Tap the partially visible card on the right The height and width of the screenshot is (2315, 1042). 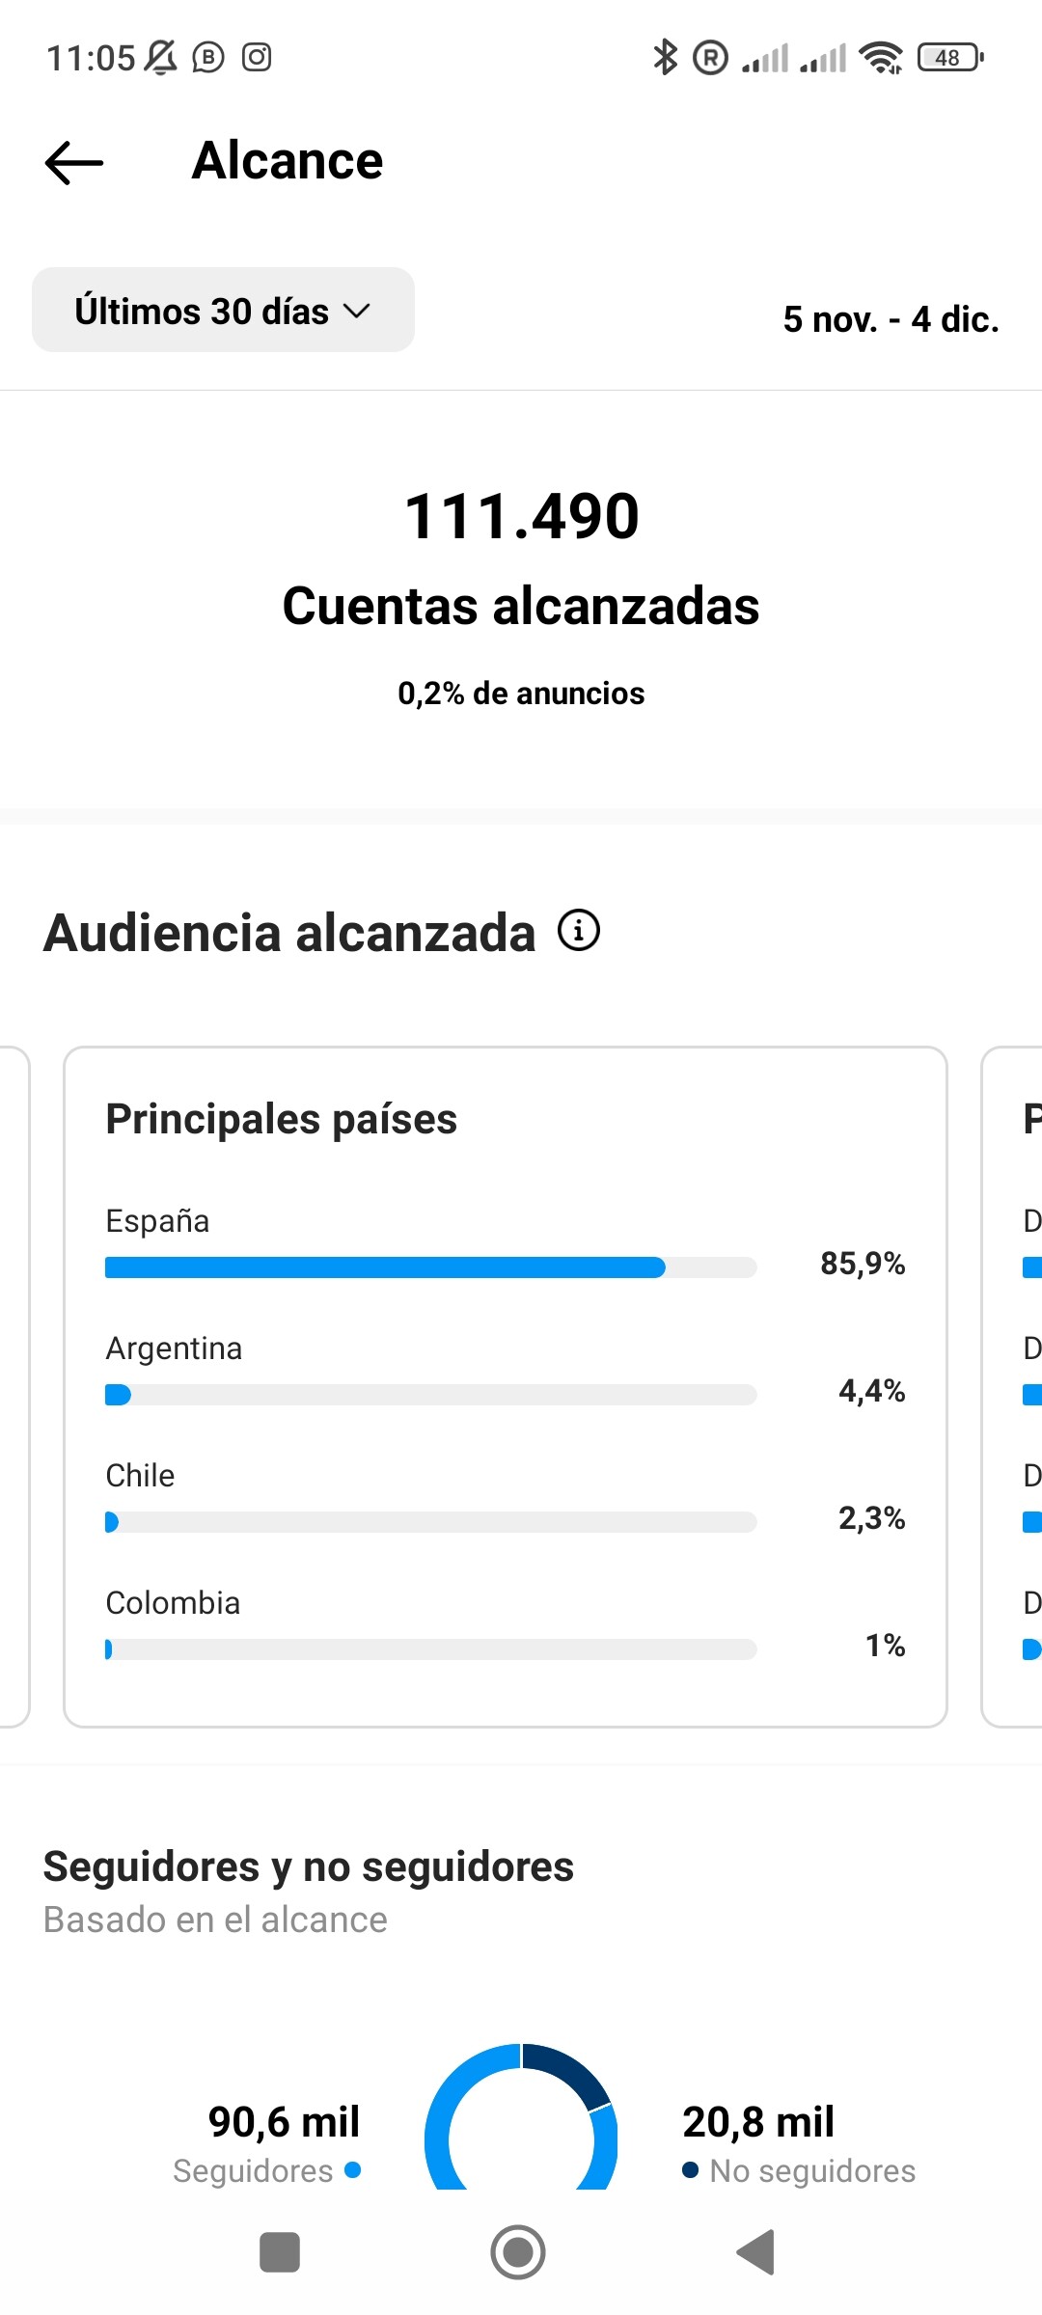point(1011,1387)
